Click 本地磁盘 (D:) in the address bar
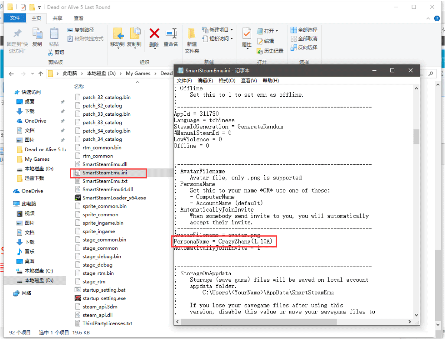 (x=101, y=73)
